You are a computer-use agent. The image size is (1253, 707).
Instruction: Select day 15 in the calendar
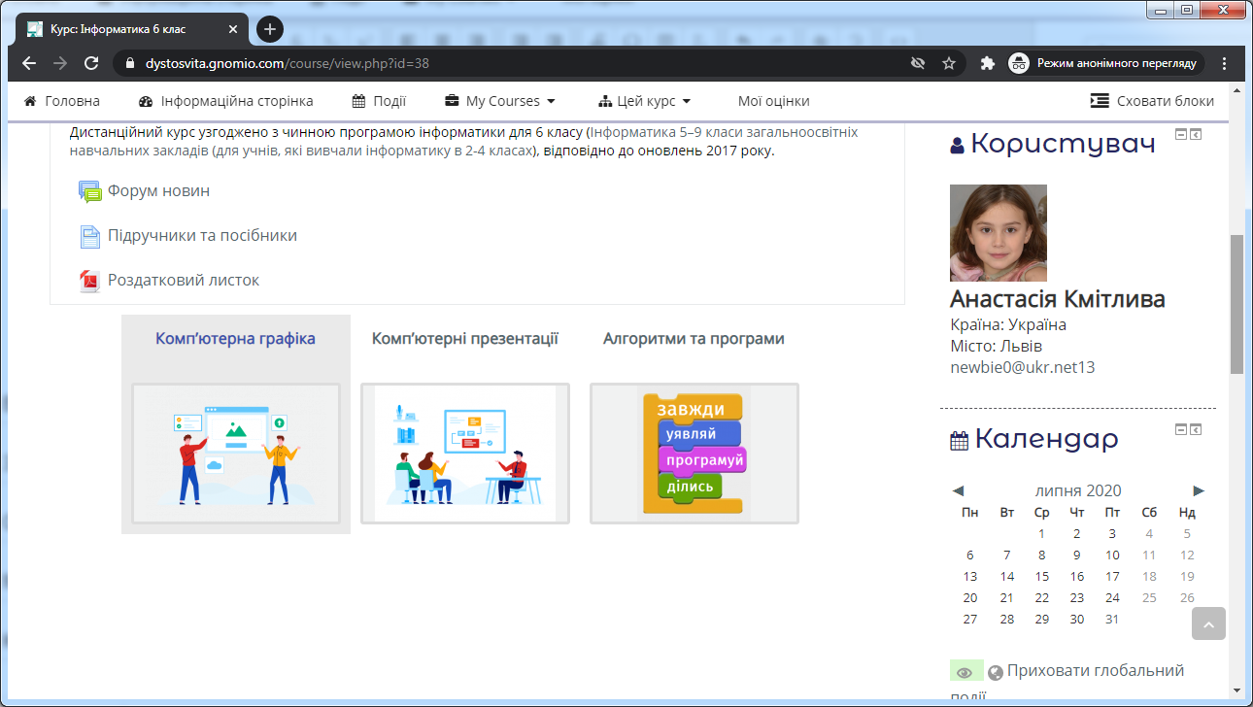coord(1042,576)
